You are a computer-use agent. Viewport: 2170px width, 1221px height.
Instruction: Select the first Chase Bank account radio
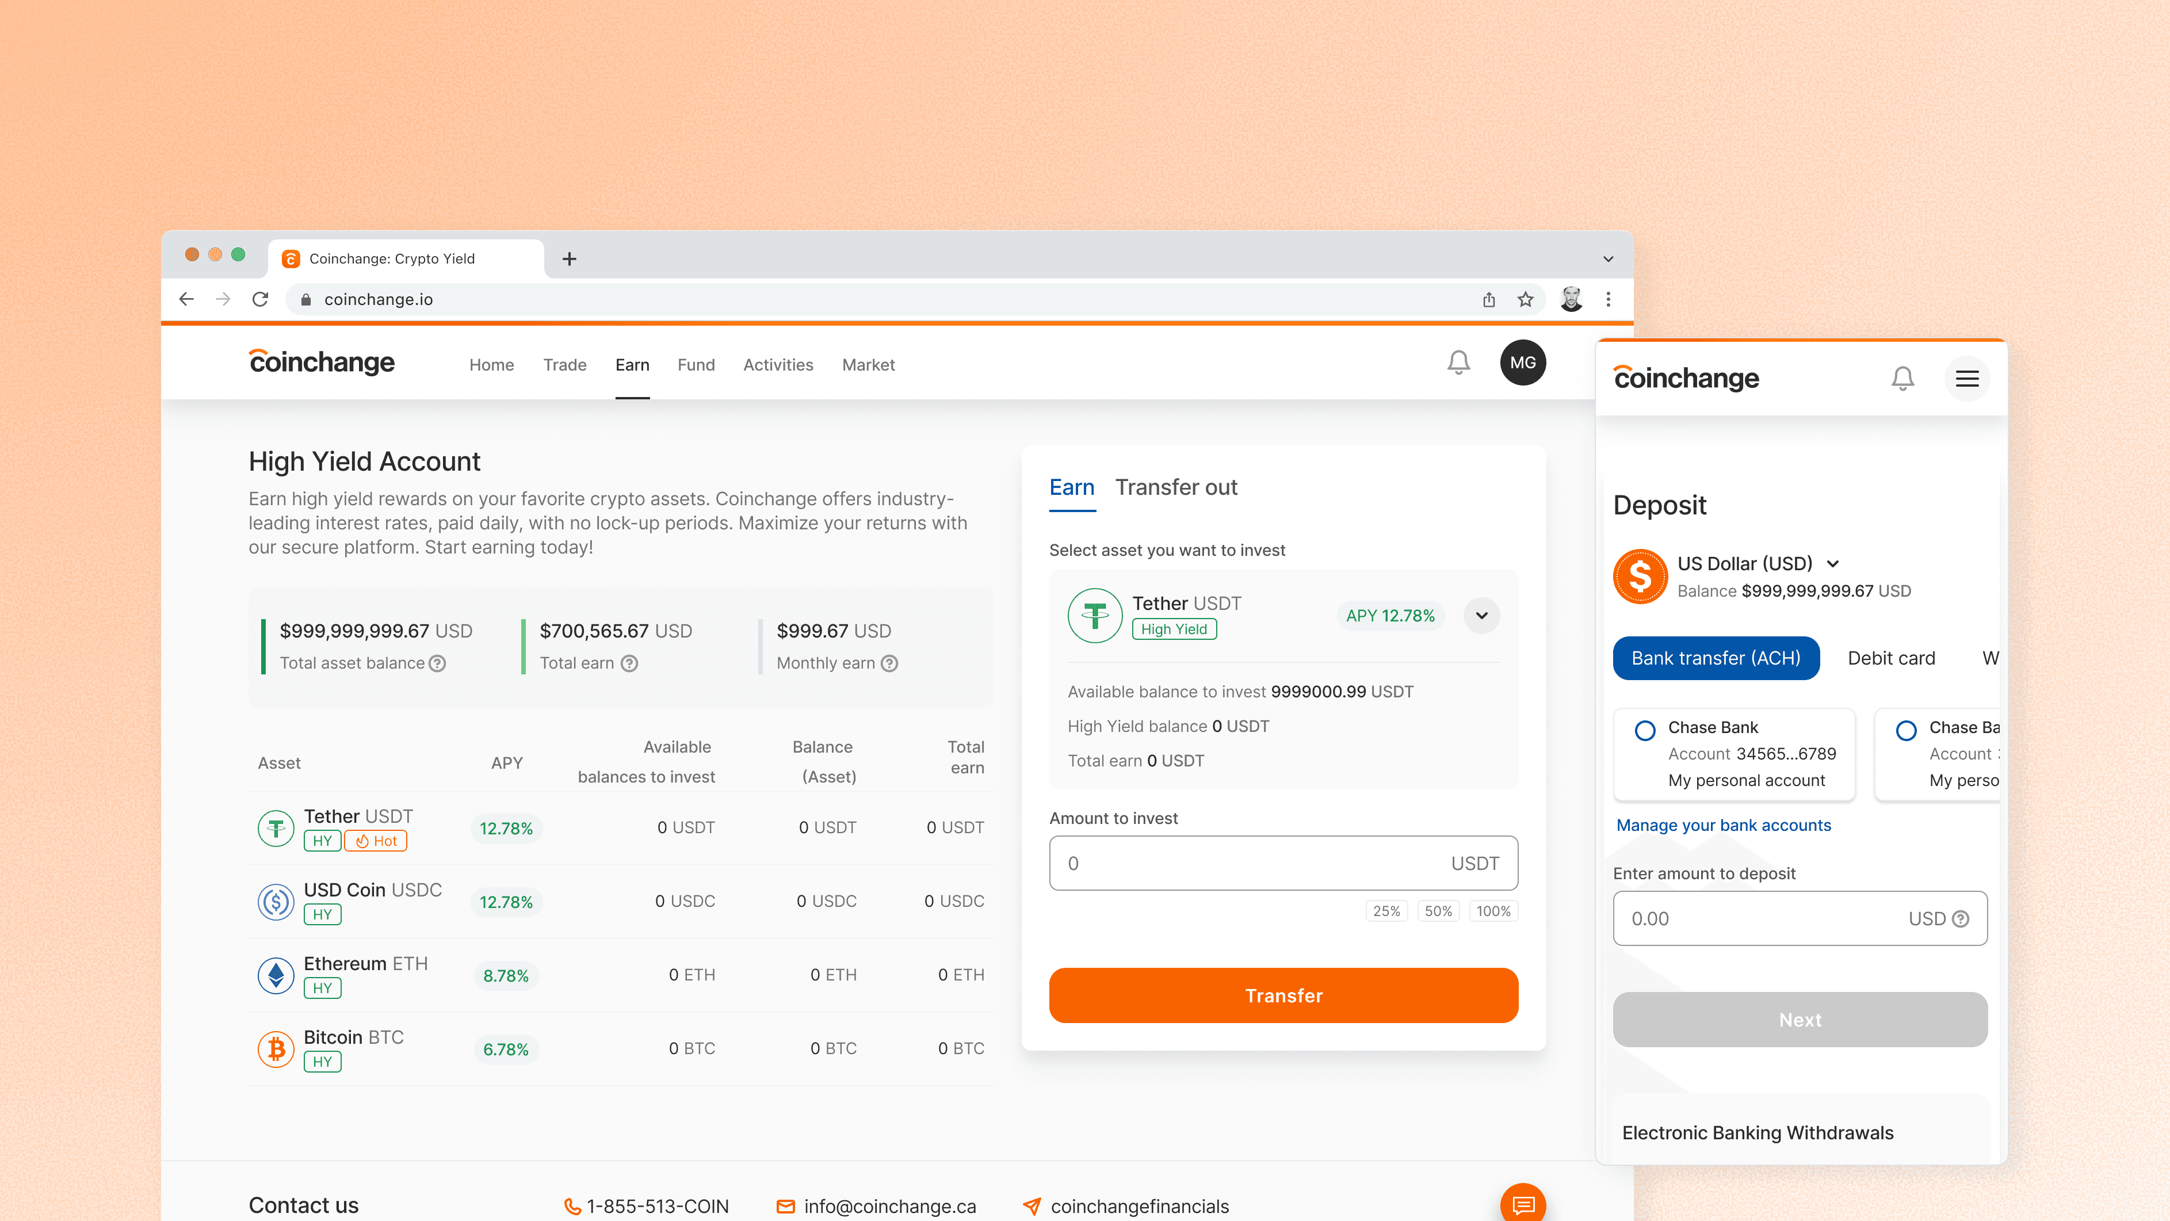click(1644, 731)
